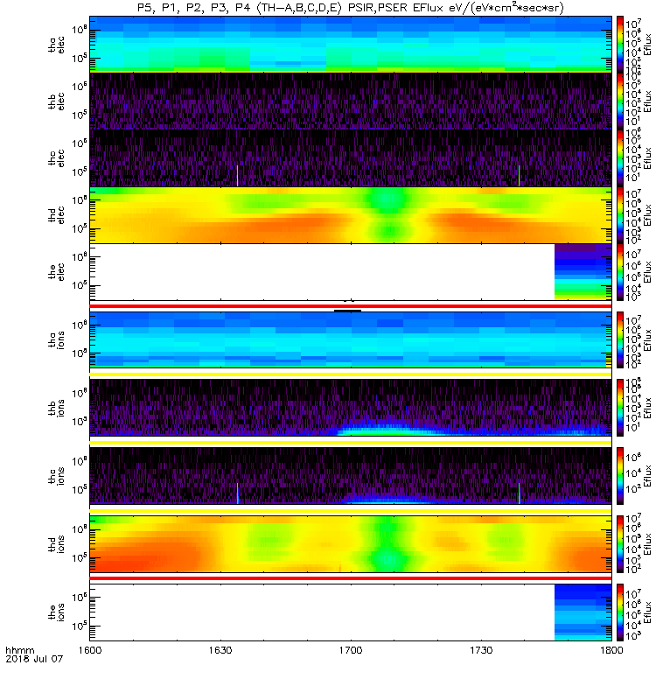Screen dimensions: 656x700
Task: Click the 'thb elec' panel label
Action: pyautogui.click(x=56, y=101)
